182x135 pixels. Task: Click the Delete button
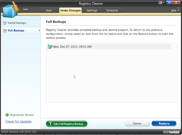pos(137,124)
